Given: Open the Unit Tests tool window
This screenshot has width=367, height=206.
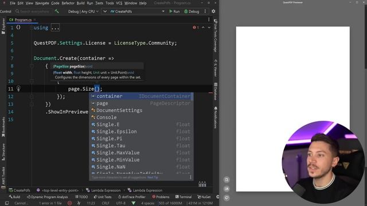Looking at the screenshot, I should pyautogui.click(x=103, y=197).
